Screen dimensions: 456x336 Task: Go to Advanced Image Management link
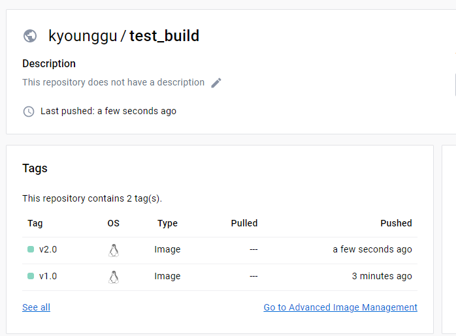pyautogui.click(x=340, y=307)
